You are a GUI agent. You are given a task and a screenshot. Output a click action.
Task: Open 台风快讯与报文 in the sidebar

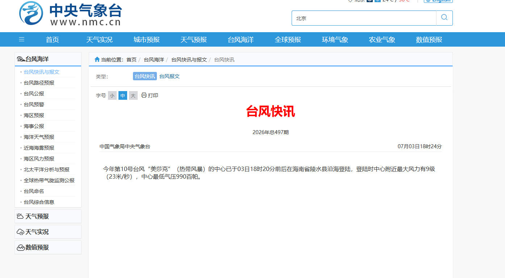42,72
